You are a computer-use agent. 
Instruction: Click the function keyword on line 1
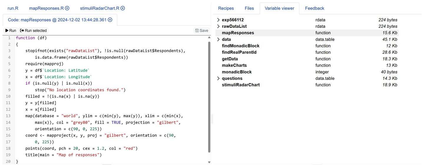[x=25, y=38]
